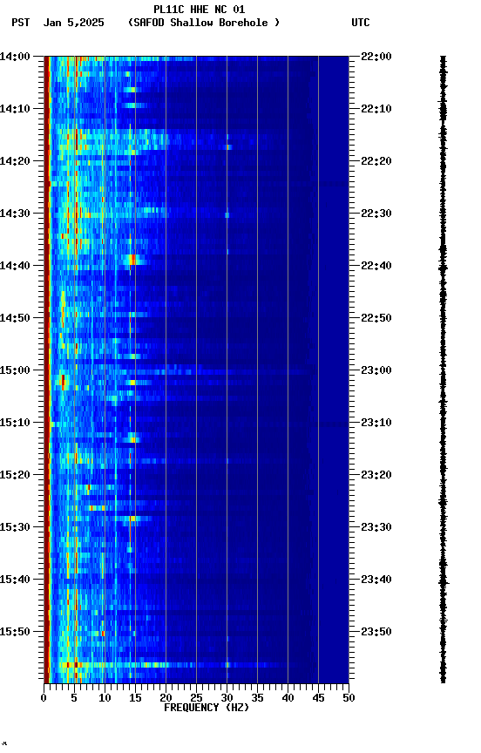Image resolution: width=481 pixels, height=753 pixels.
Task: Click the 15:00 PST time label
Action: [15, 370]
